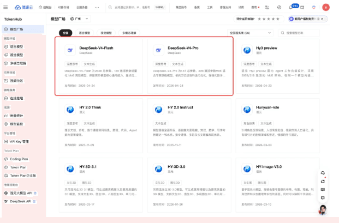The height and width of the screenshot is (223, 339).
Task: Open 对象存储 in the top navigation
Action: coord(63,7)
